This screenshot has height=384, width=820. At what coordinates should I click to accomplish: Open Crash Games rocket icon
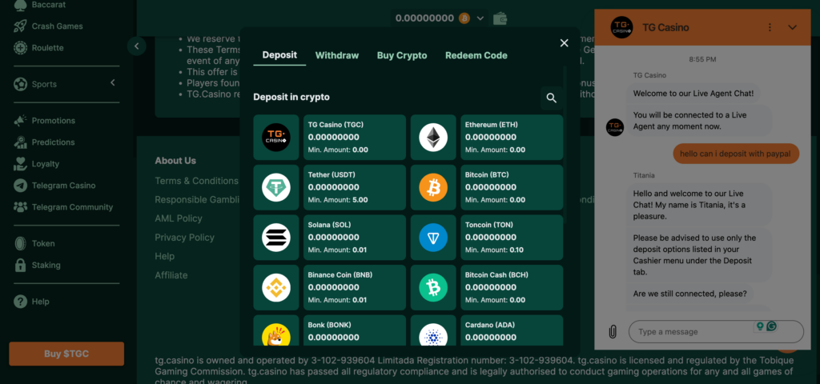point(20,26)
